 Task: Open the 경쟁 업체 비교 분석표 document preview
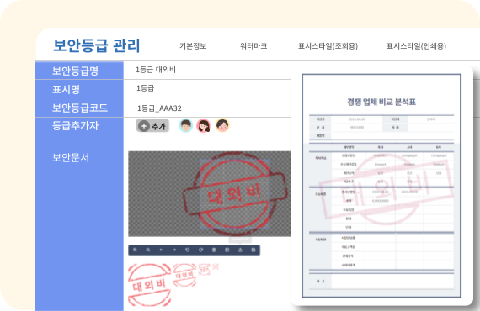381,186
